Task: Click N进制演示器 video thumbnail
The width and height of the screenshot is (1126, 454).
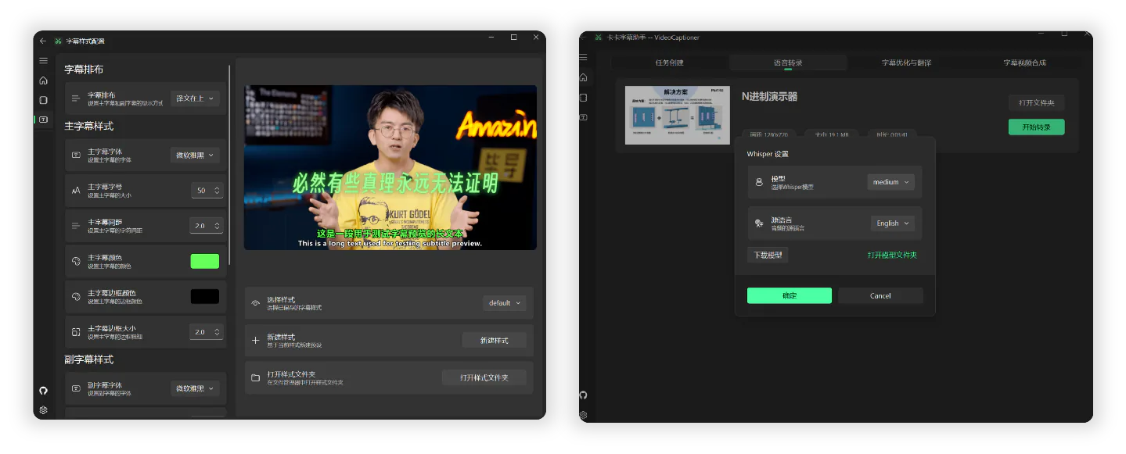Action: (x=678, y=115)
